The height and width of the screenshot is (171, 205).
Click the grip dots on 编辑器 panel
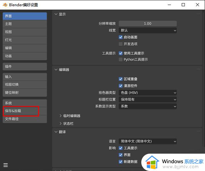click(x=198, y=69)
